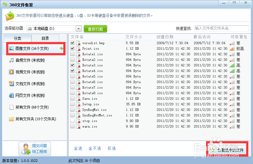Click the file icon beside vcredist.bmp

78,43
